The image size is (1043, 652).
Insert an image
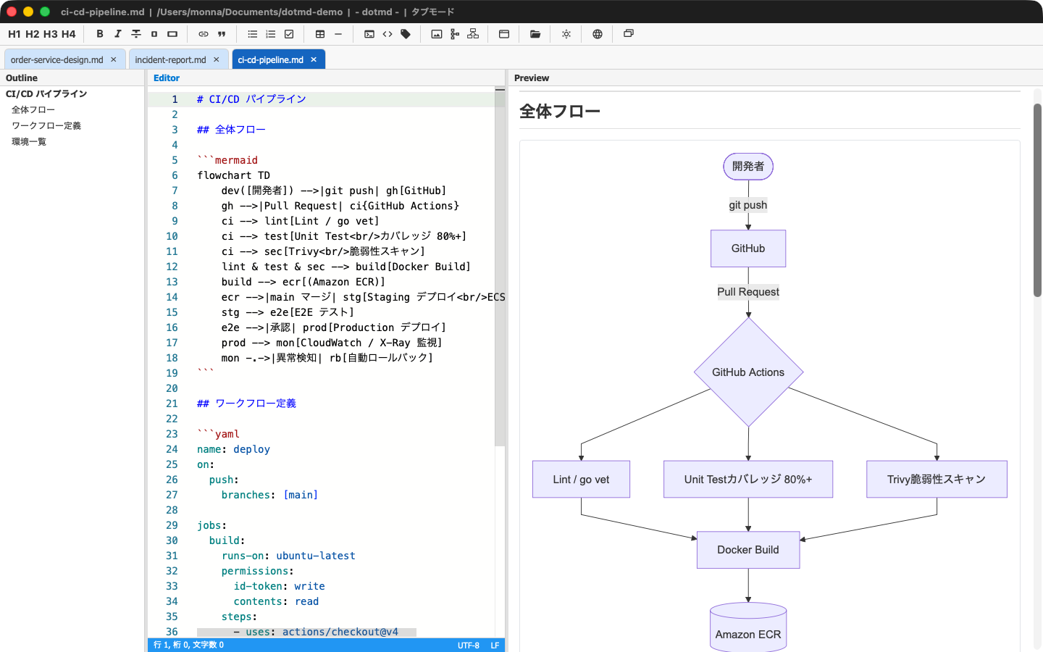(437, 34)
